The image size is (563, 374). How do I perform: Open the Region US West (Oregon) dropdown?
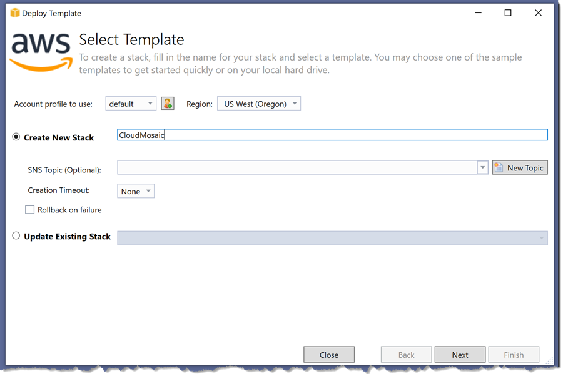click(x=259, y=104)
